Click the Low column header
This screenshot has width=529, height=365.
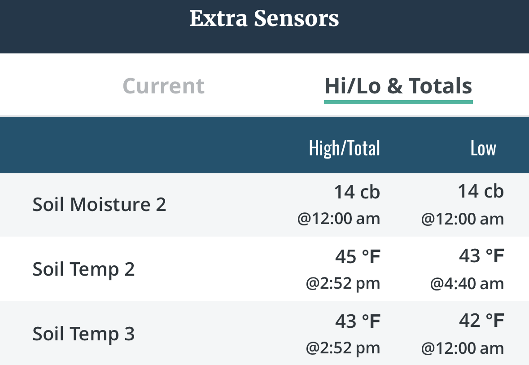[483, 149]
